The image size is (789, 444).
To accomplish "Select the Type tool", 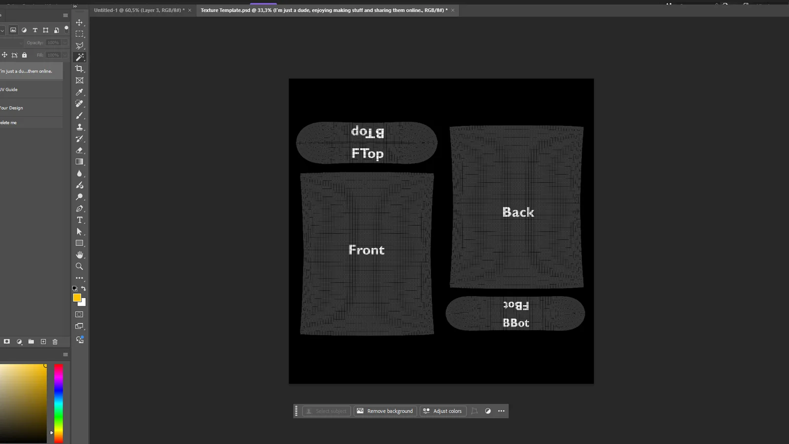I will pyautogui.click(x=79, y=220).
